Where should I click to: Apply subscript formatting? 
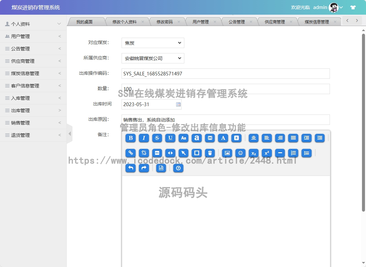pyautogui.click(x=253, y=153)
